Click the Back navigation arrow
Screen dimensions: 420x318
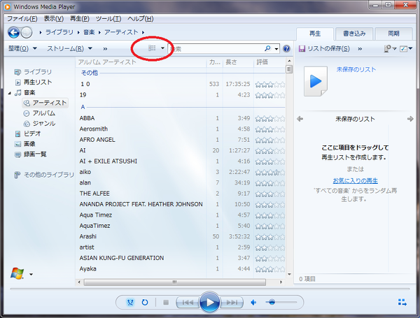tap(13, 33)
